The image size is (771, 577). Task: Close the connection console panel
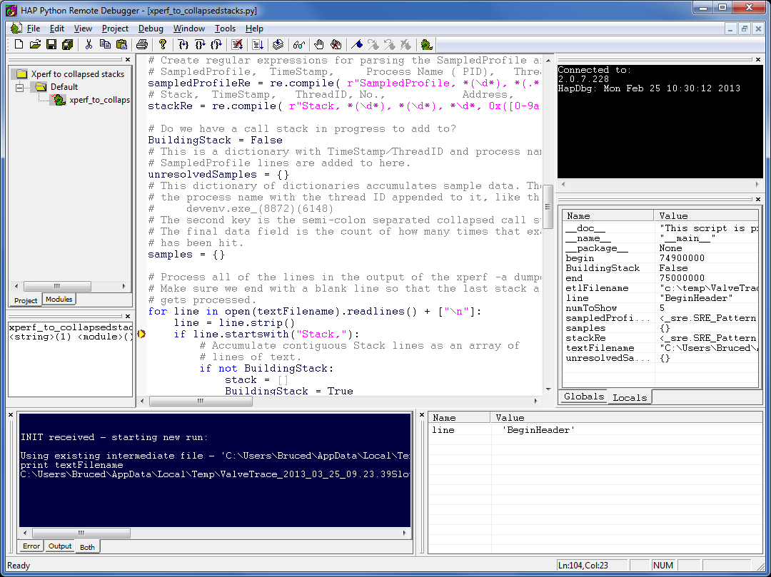coord(757,59)
